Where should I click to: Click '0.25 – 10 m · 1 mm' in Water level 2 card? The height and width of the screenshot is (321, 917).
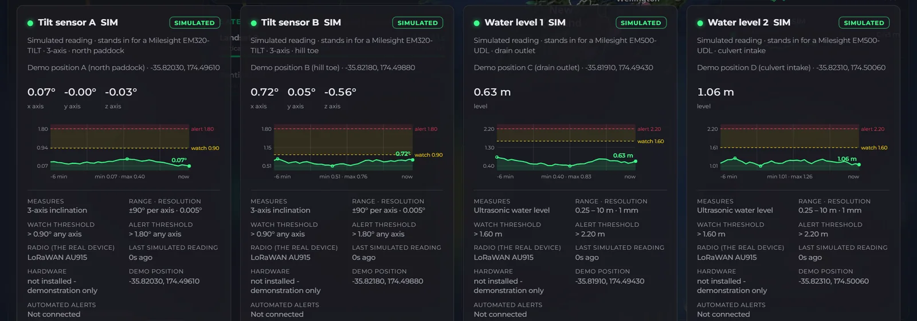tap(830, 210)
